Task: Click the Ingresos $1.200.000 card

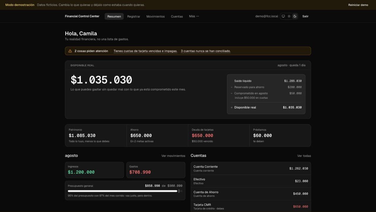Action: coord(94,170)
